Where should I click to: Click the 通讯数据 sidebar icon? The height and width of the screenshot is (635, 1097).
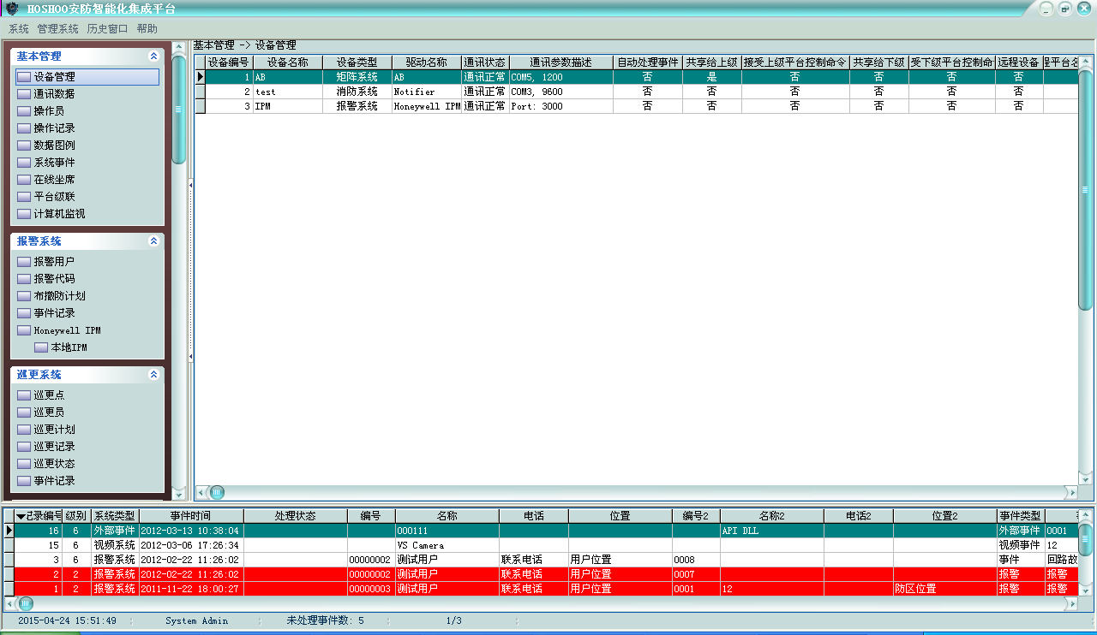point(24,94)
